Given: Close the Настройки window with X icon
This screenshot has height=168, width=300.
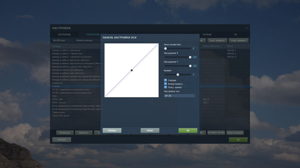Looking at the screenshot, I should pos(247,28).
